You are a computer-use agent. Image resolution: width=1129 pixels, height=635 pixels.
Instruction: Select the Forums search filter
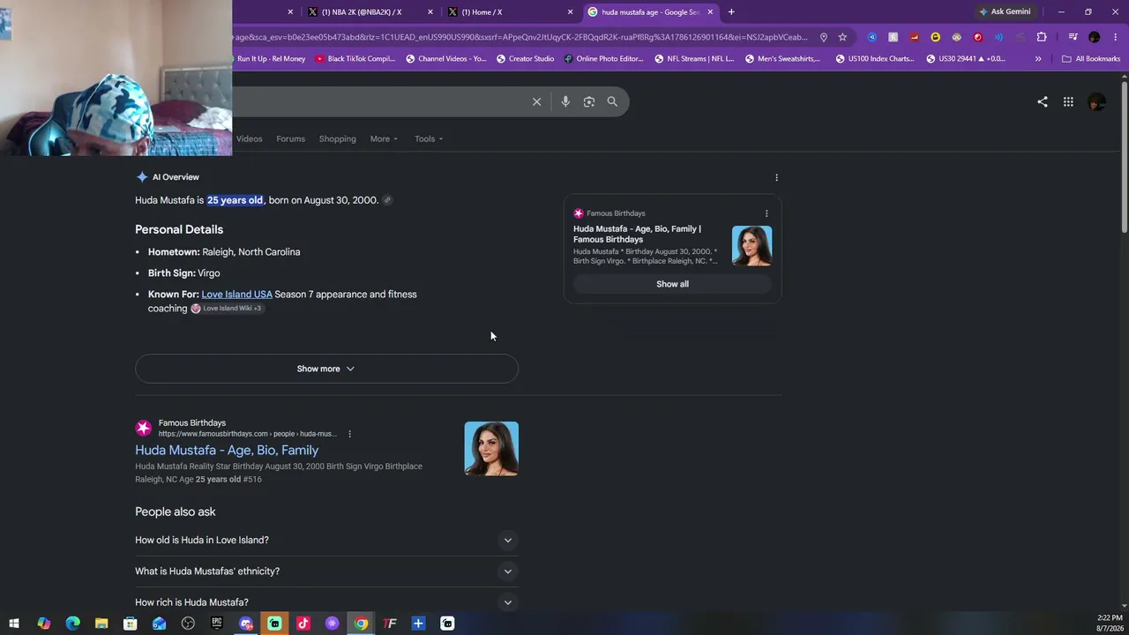(x=290, y=138)
